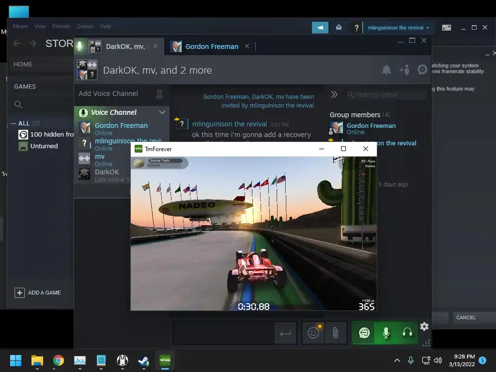Open the Help menu in Steam

pos(106,26)
